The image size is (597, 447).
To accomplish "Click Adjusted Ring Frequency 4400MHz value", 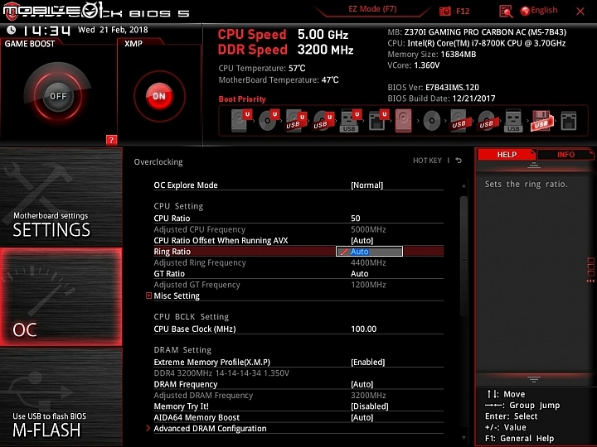I will (x=368, y=262).
